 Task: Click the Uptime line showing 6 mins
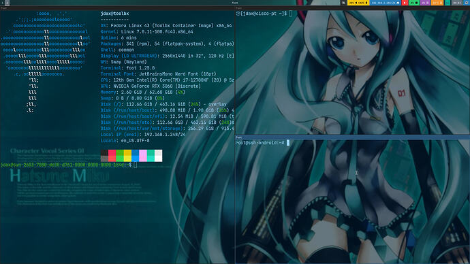pyautogui.click(x=119, y=37)
